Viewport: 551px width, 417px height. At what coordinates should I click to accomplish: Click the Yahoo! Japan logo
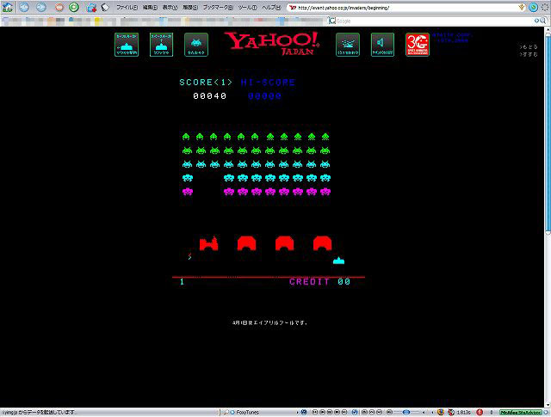tap(272, 44)
